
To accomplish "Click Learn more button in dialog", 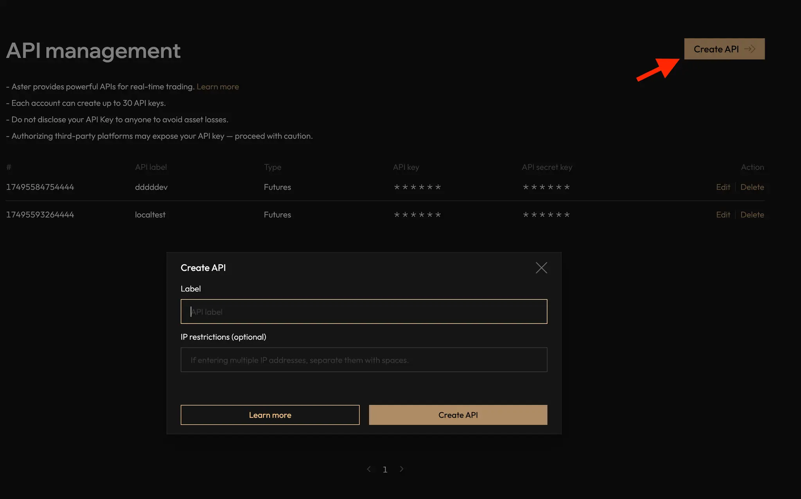I will click(x=270, y=415).
